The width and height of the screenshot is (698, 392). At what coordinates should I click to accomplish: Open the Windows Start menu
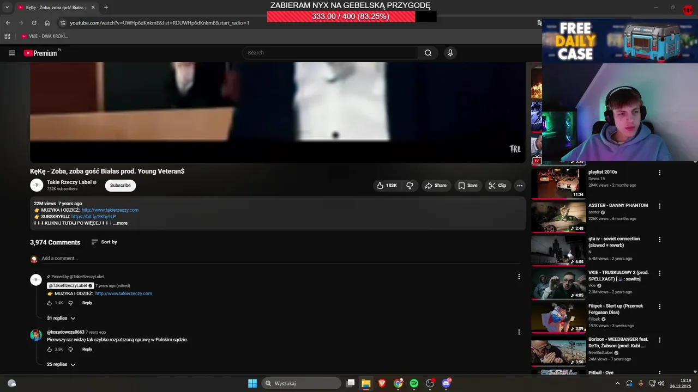252,383
